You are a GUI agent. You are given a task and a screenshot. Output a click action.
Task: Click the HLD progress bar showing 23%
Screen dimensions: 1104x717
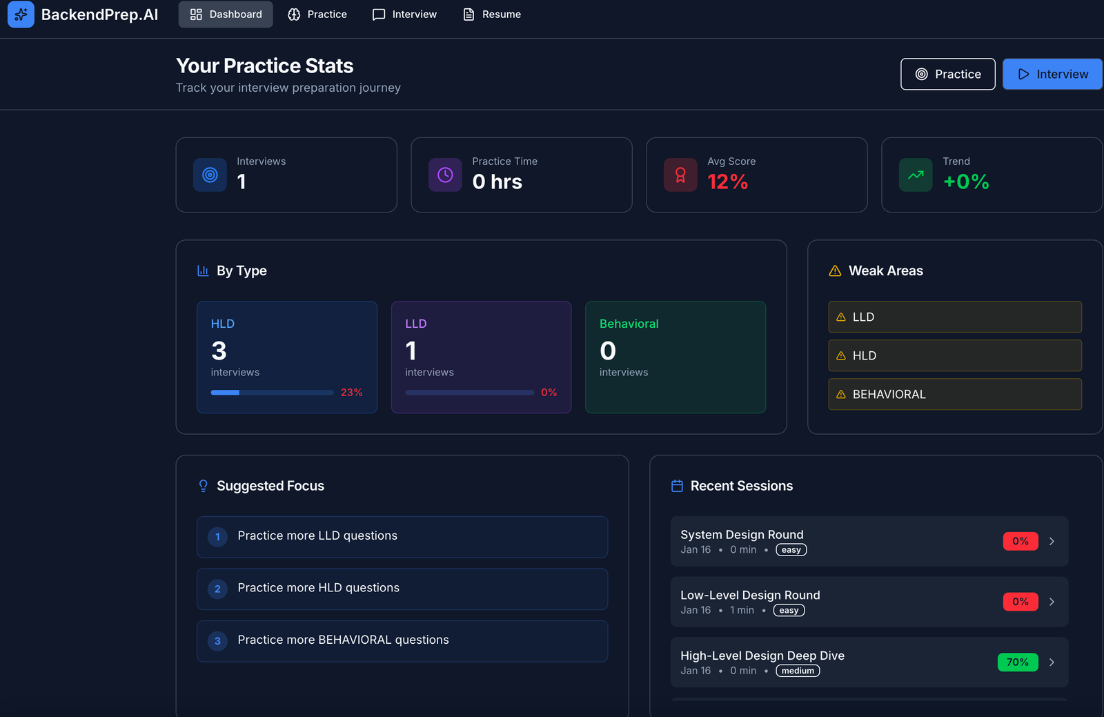pyautogui.click(x=272, y=393)
